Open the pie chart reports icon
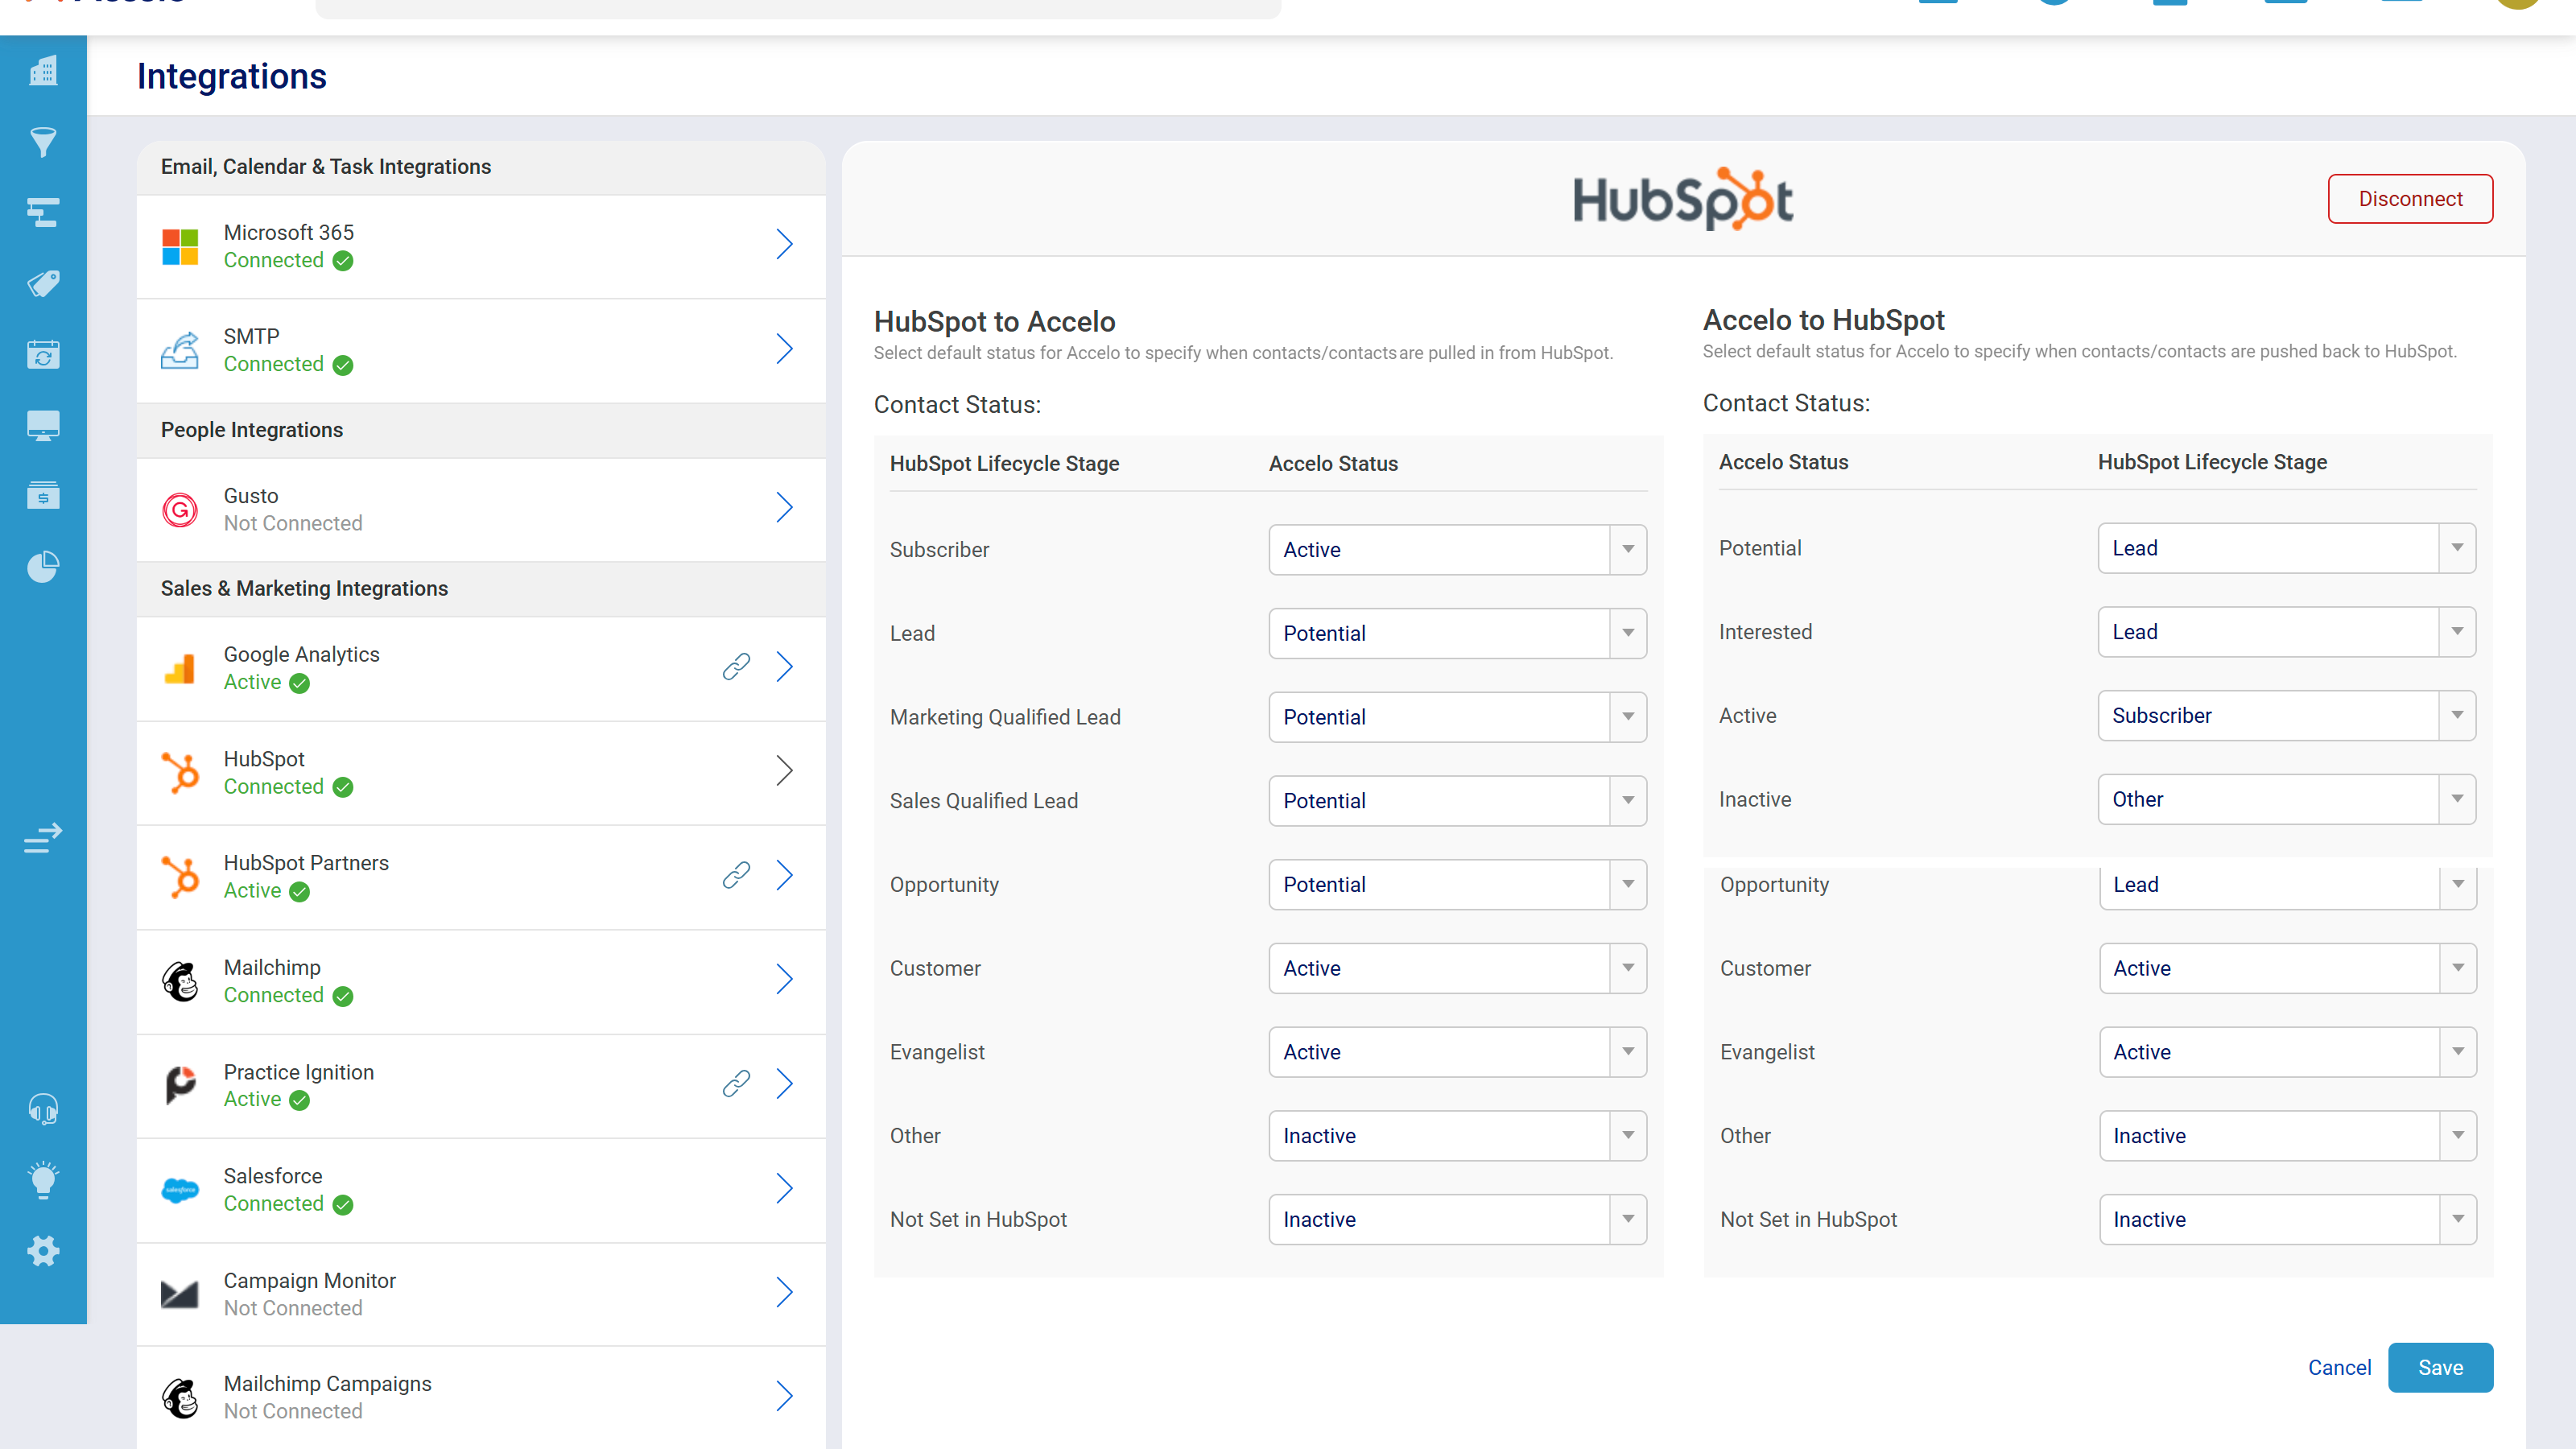The image size is (2576, 1449). click(43, 567)
